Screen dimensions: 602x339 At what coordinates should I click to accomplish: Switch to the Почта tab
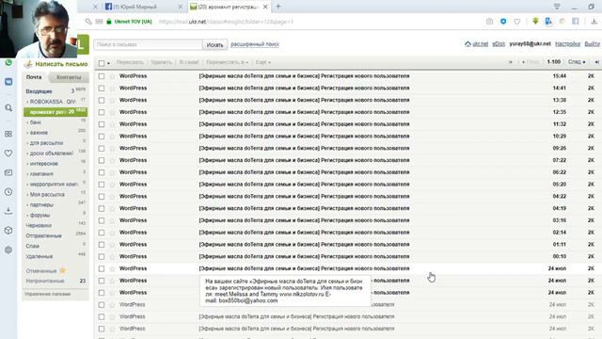pos(34,77)
